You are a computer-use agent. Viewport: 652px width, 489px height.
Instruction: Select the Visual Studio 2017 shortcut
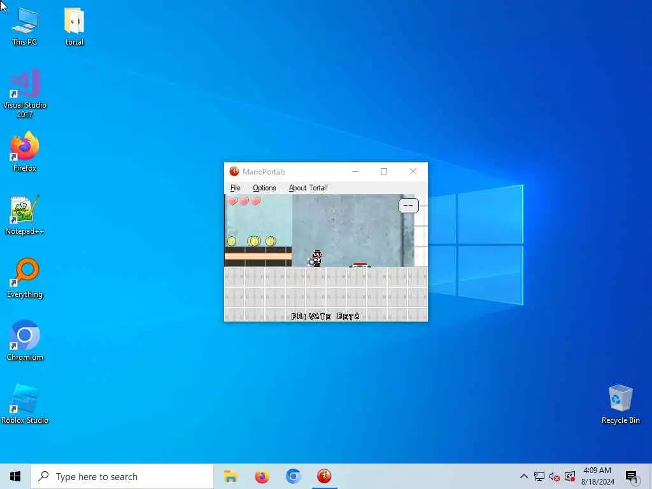pyautogui.click(x=25, y=94)
